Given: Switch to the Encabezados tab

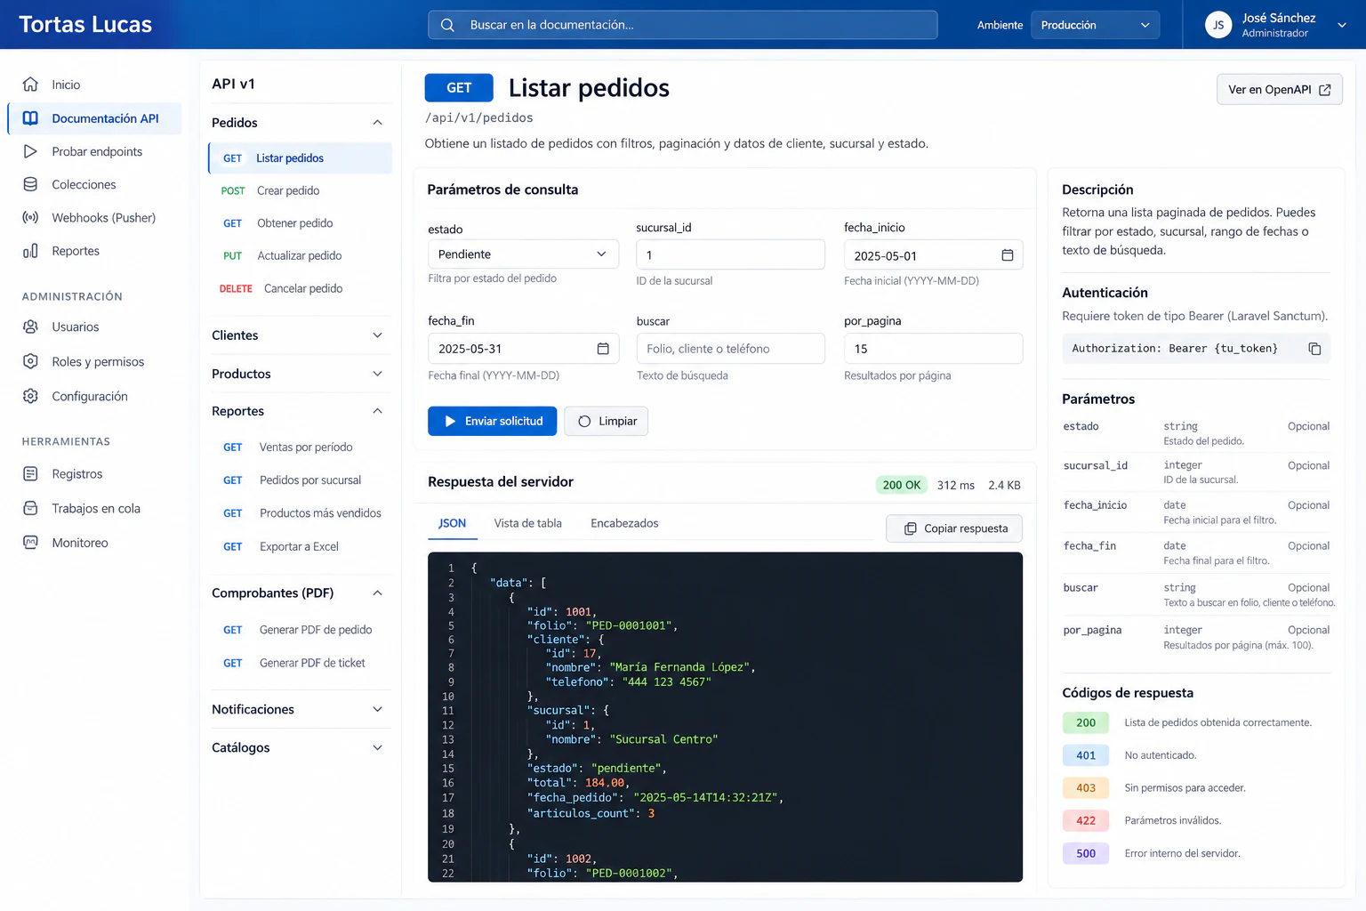Looking at the screenshot, I should 624,523.
